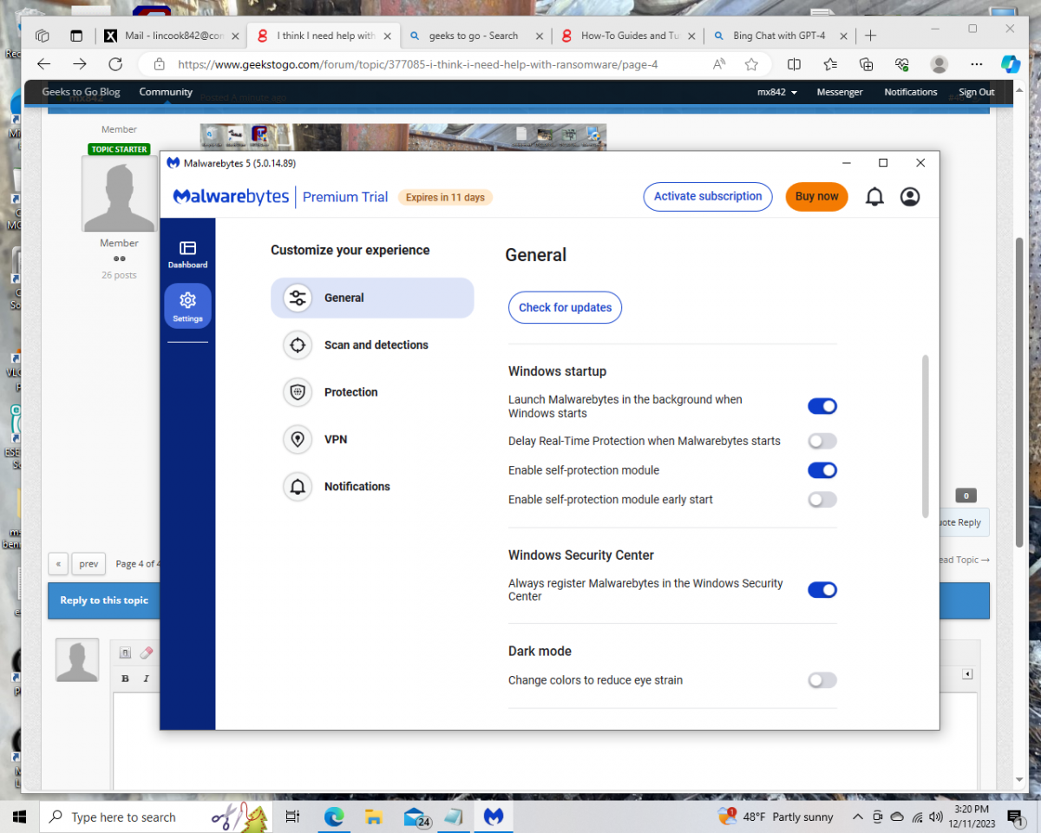Viewport: 1041px width, 833px height.
Task: Refresh the Edge browser page
Action: click(x=115, y=64)
